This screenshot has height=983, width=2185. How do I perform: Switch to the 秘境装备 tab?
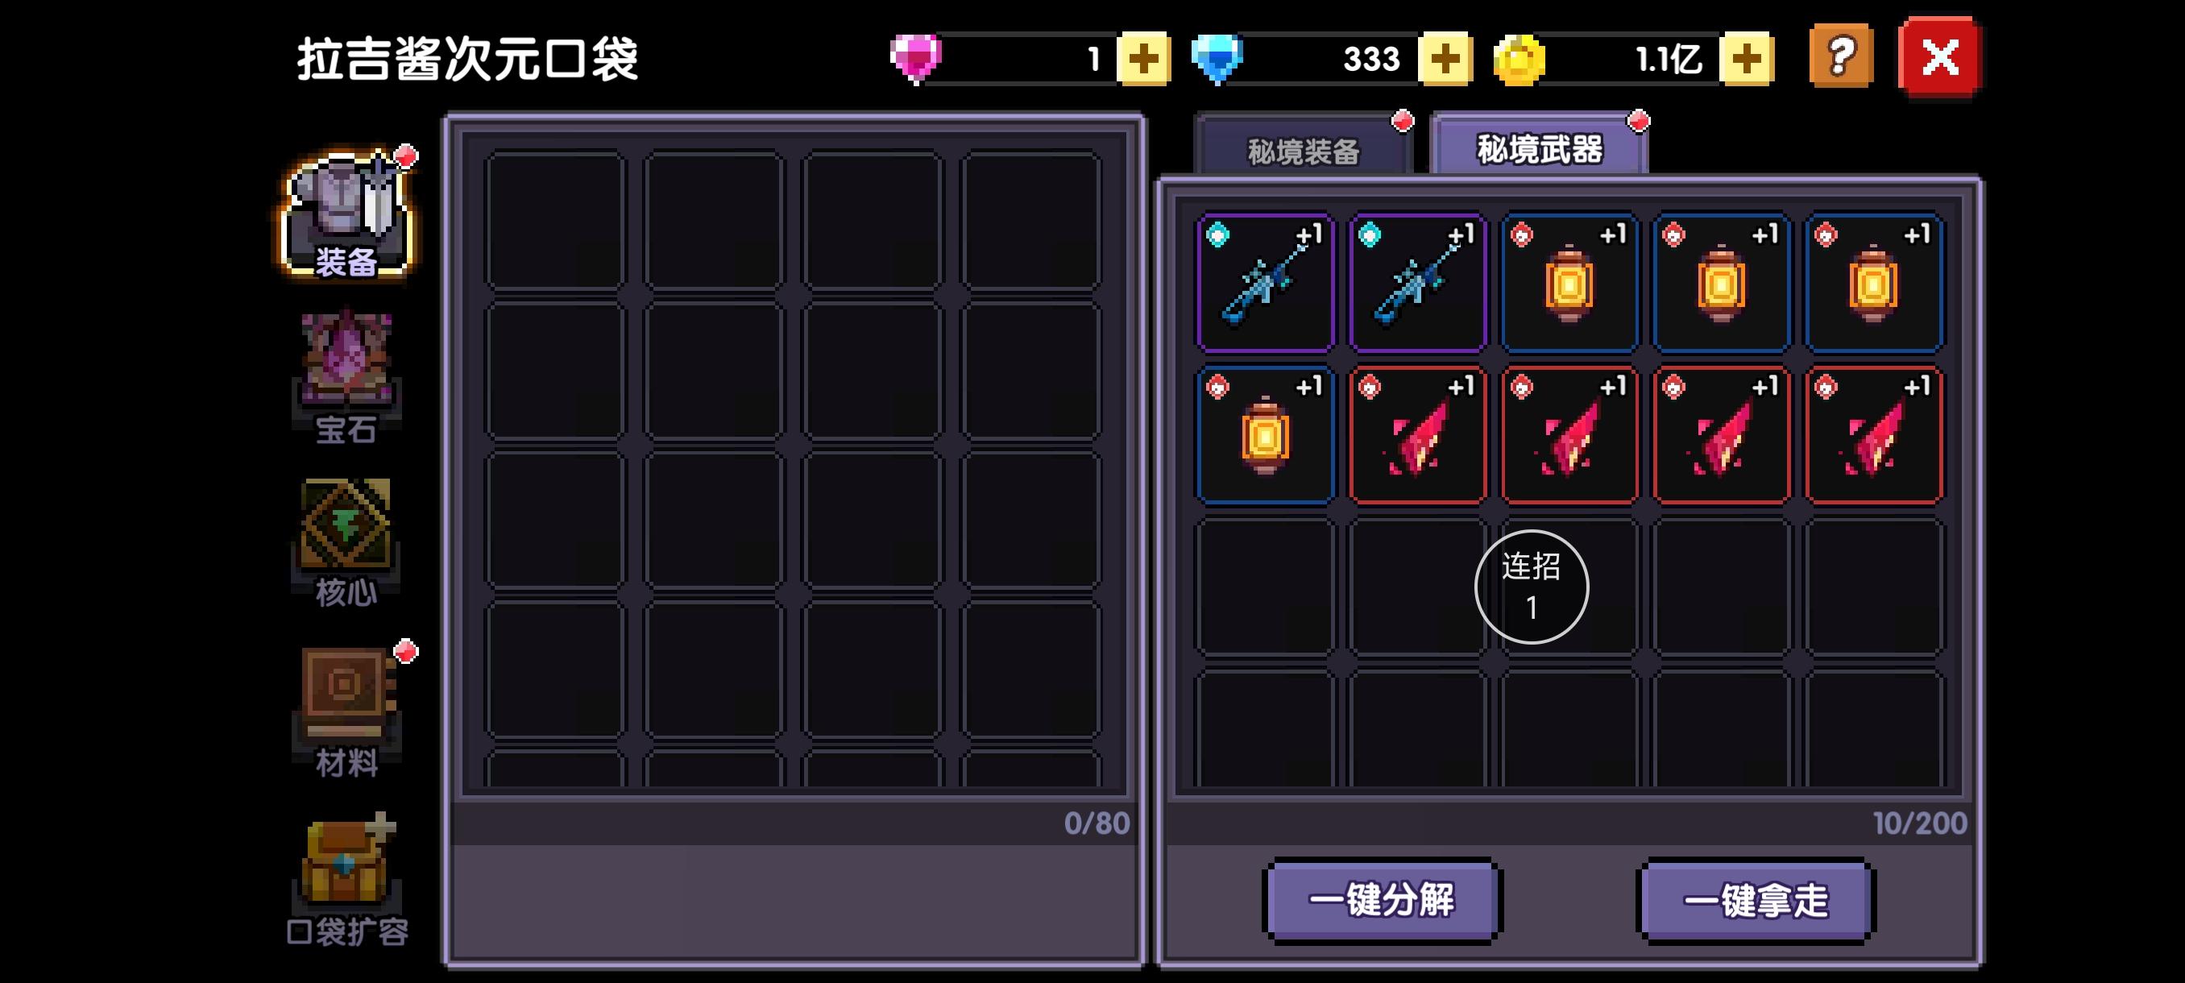click(1304, 150)
